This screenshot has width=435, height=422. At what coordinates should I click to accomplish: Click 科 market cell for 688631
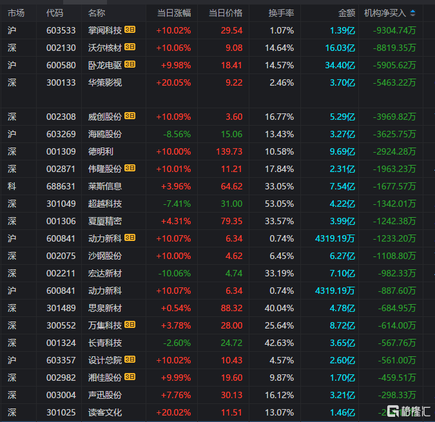click(12, 186)
